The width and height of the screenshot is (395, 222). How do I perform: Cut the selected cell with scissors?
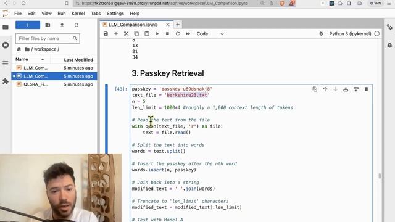[x=126, y=34]
